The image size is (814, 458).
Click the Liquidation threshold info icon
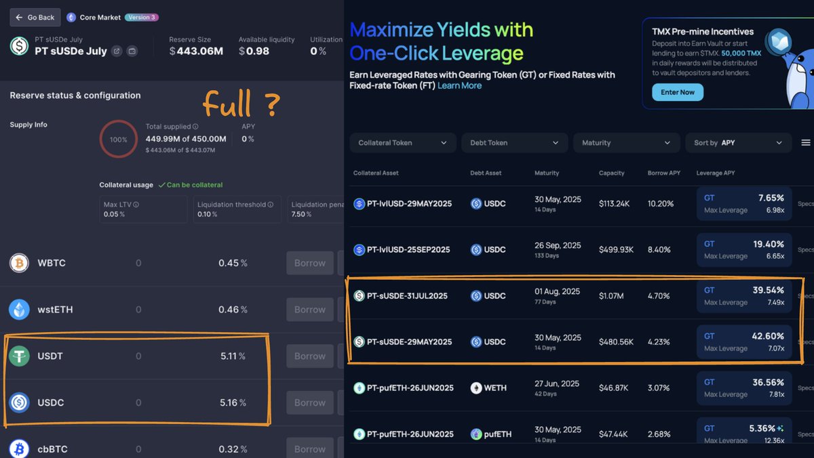(x=270, y=205)
